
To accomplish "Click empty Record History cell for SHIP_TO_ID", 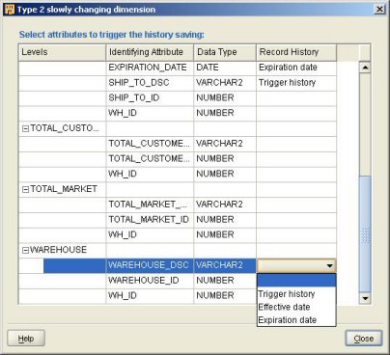I will pyautogui.click(x=296, y=98).
